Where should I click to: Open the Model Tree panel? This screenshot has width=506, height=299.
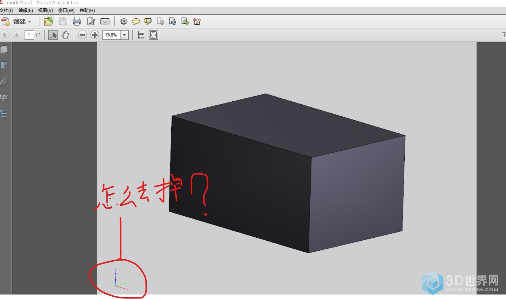(4, 114)
